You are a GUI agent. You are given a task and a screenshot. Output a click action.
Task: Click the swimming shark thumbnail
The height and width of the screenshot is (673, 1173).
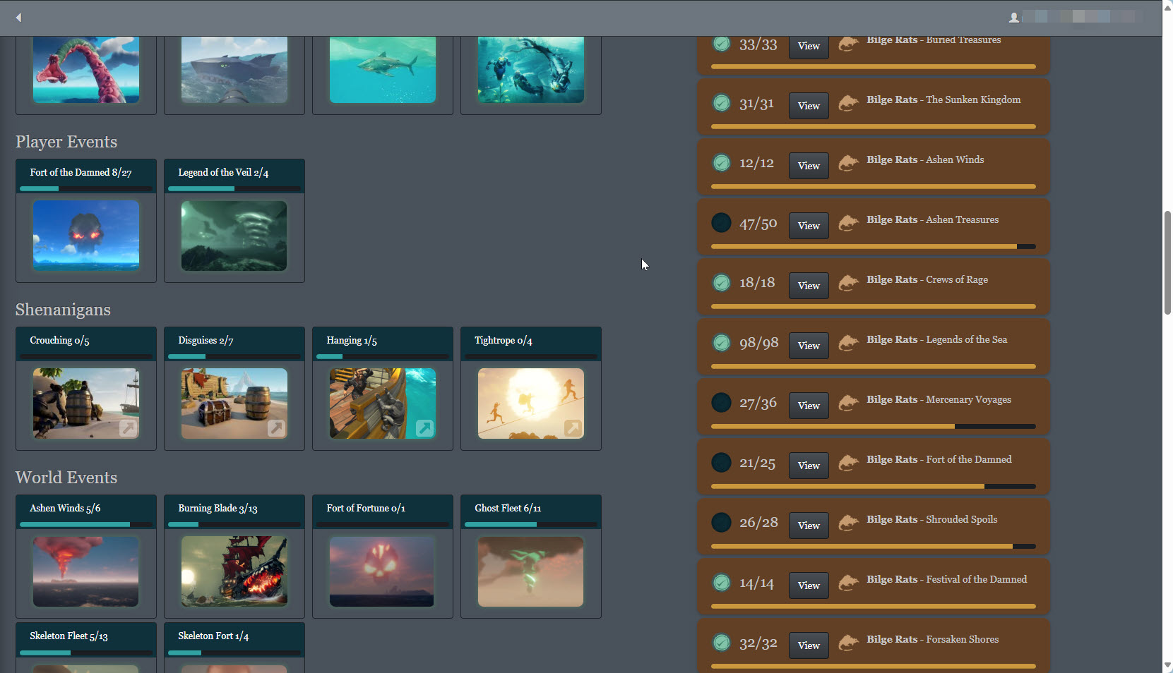point(383,70)
